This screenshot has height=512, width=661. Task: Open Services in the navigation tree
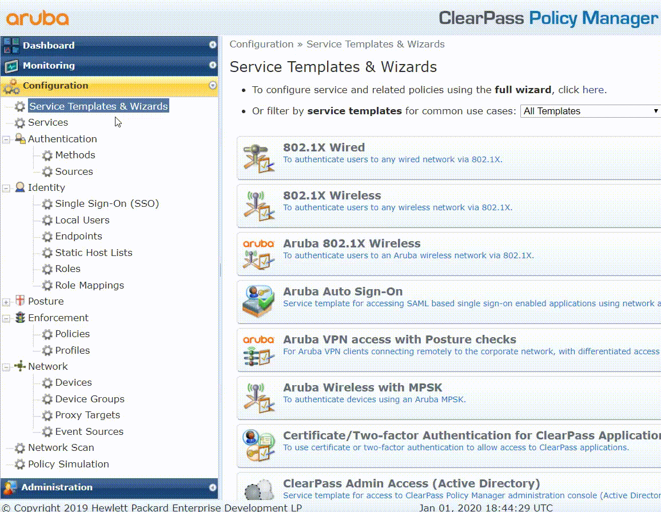point(48,122)
